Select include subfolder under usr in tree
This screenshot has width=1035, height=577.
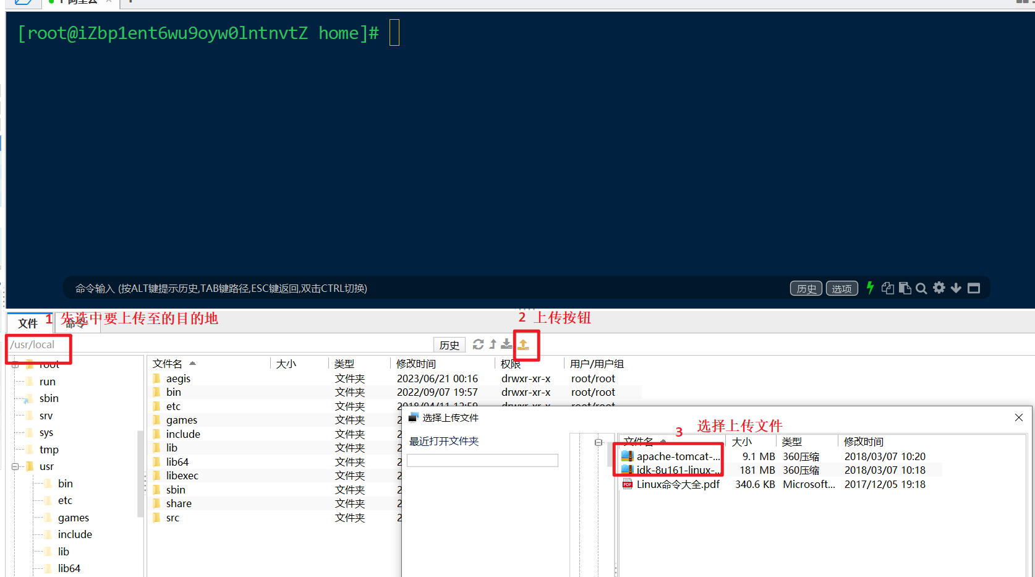(75, 534)
